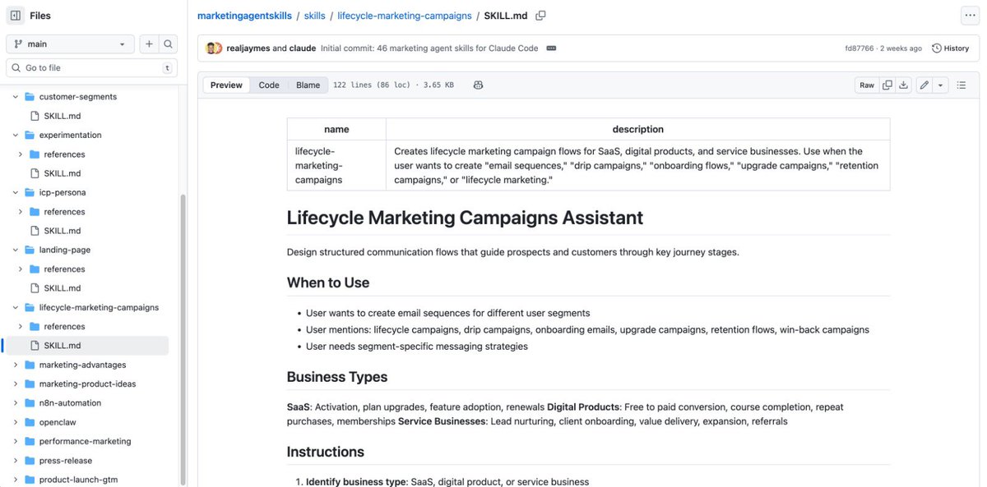The image size is (987, 487).
Task: Expand the product-launch-gtm folder chevron
Action: [15, 480]
